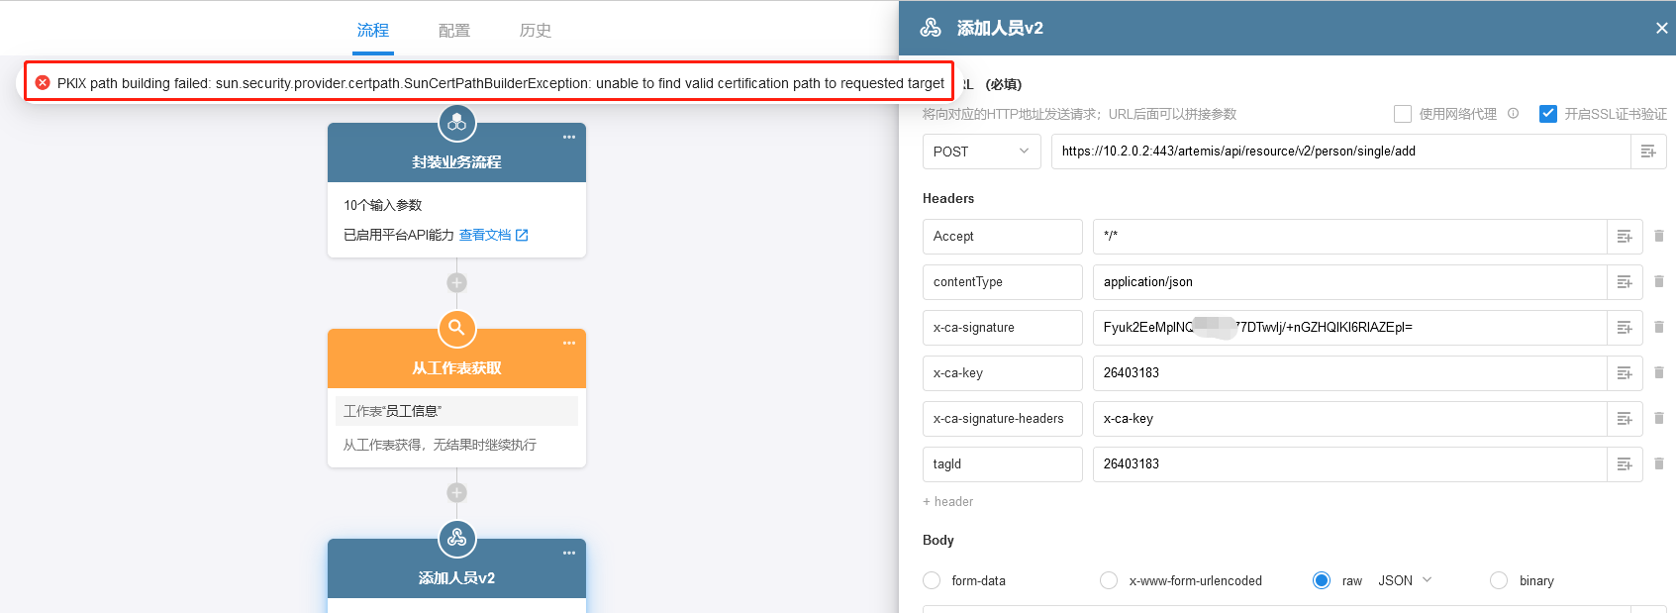Open external link icon beside 查看文档
Screen dimensions: 1676x613
[x=522, y=235]
